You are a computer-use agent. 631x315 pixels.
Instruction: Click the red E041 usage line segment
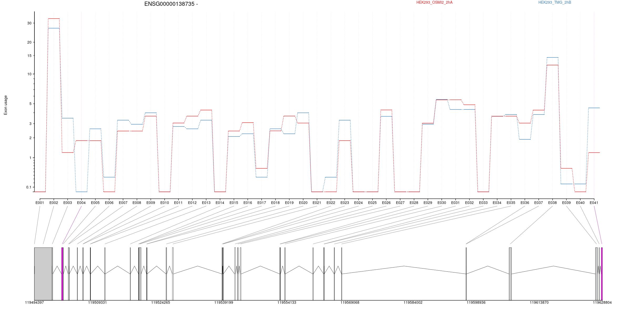(x=594, y=153)
